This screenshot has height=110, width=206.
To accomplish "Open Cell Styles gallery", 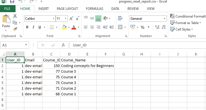I will pos(181,29).
